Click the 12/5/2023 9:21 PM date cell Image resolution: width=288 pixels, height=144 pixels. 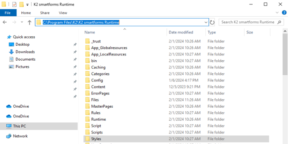(184, 87)
